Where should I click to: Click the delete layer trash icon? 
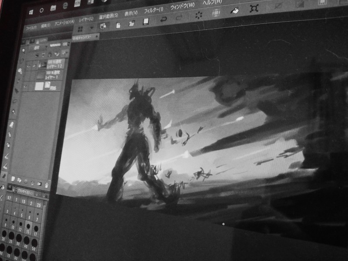click(47, 185)
